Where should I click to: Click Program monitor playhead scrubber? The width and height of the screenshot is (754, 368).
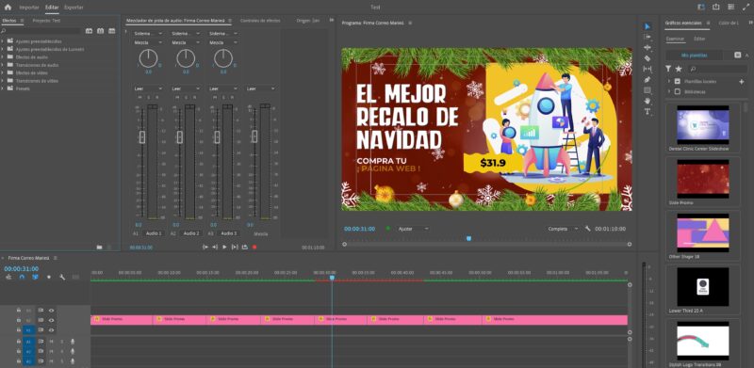pos(468,238)
